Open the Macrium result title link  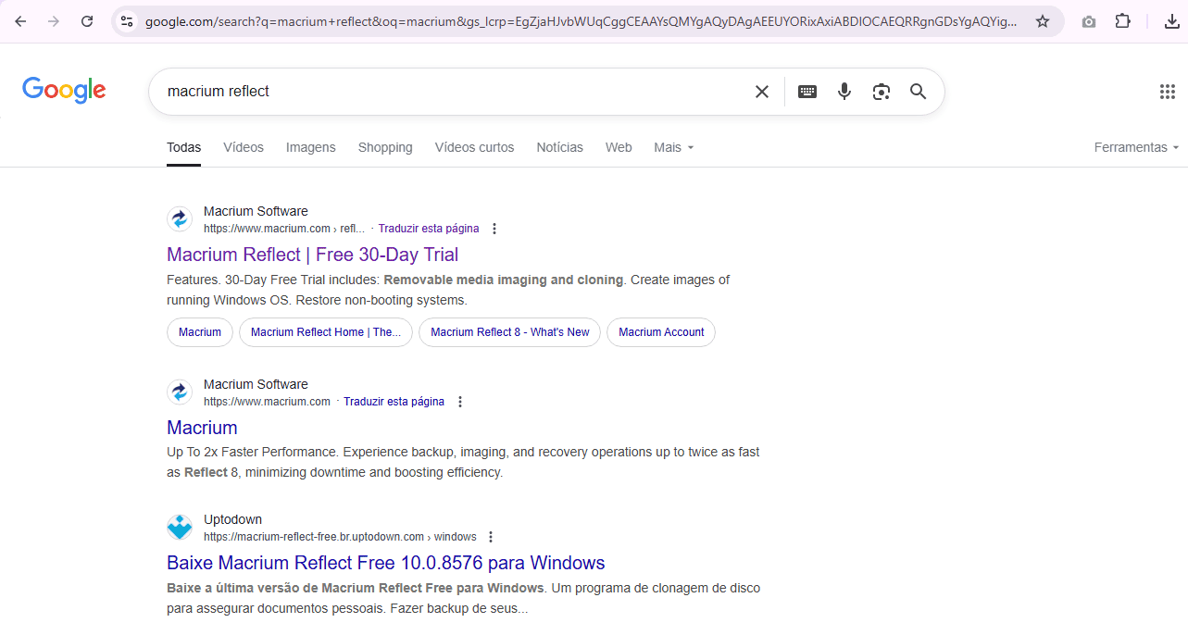(x=202, y=428)
